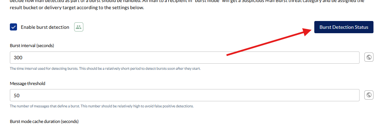Viewport: 383px width, 126px height.
Task: Click the help text under Burst interval field
Action: pyautogui.click(x=105, y=69)
